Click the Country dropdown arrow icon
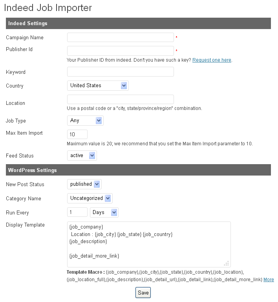278x302 pixels. coord(124,86)
